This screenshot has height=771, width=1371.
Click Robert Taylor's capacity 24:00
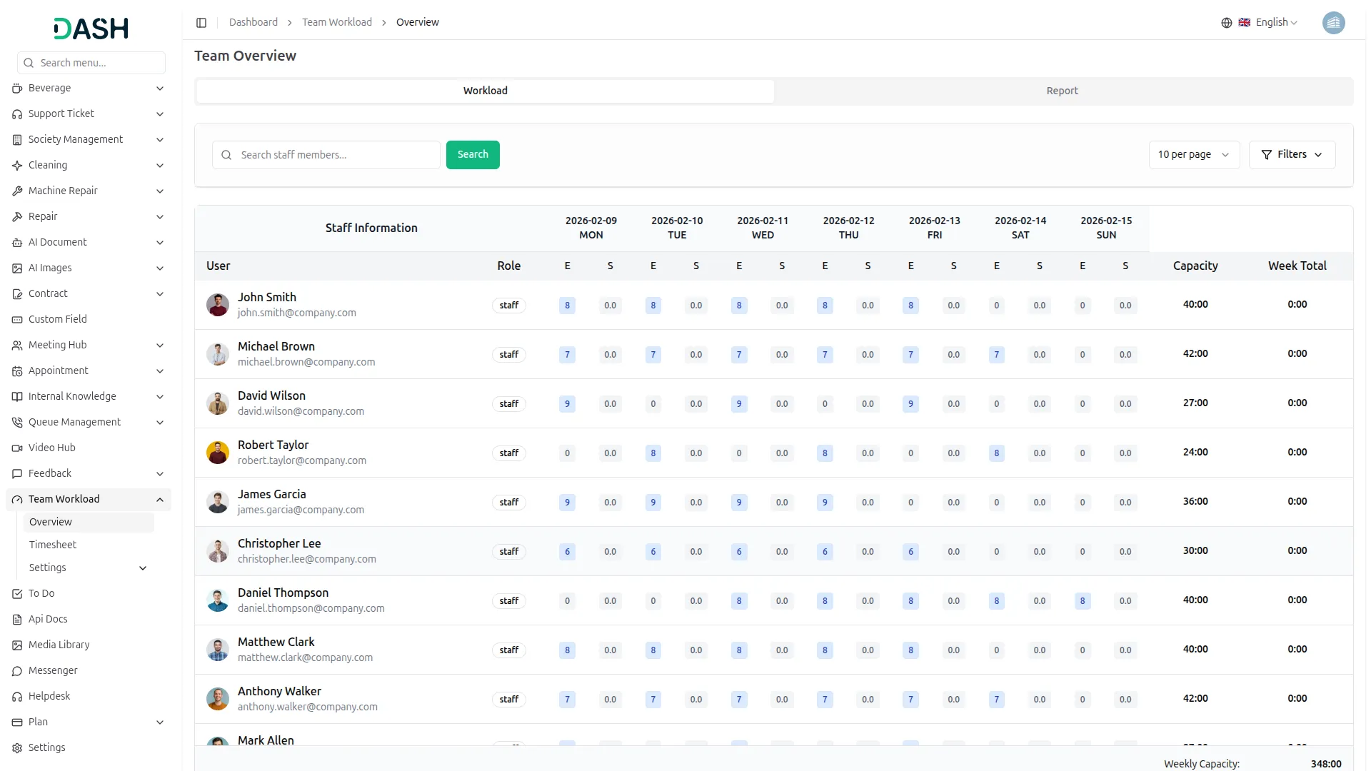(x=1195, y=453)
